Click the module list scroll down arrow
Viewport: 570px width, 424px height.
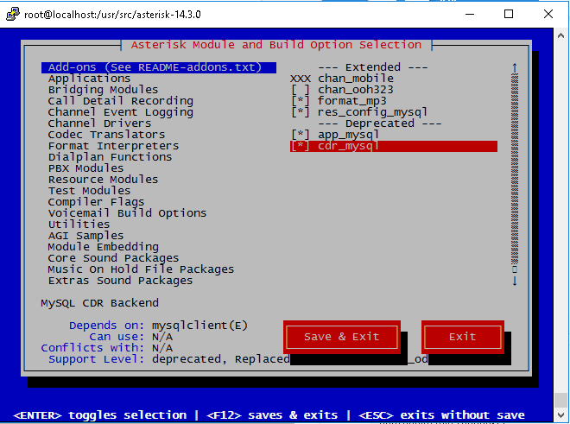click(x=515, y=281)
